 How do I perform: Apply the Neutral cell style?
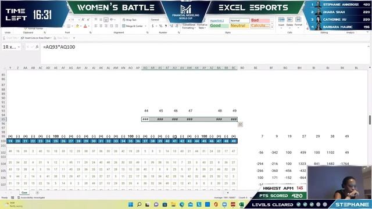pos(239,26)
